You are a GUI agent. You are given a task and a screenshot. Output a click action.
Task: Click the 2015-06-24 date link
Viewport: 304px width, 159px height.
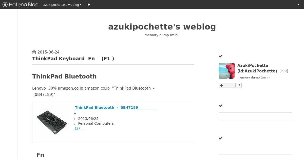click(48, 52)
